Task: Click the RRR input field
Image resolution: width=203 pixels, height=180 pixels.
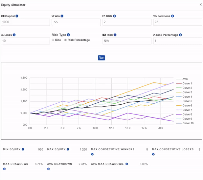Action: (x=127, y=22)
